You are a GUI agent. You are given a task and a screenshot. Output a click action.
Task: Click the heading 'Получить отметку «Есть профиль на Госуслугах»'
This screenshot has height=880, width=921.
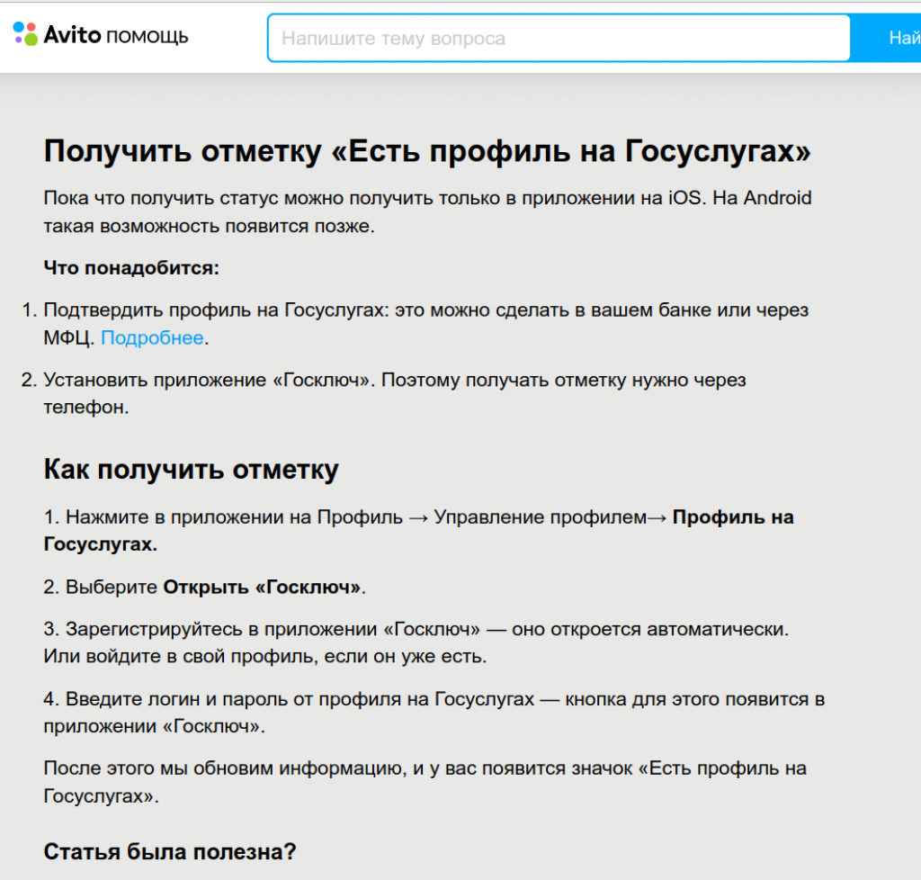click(427, 151)
